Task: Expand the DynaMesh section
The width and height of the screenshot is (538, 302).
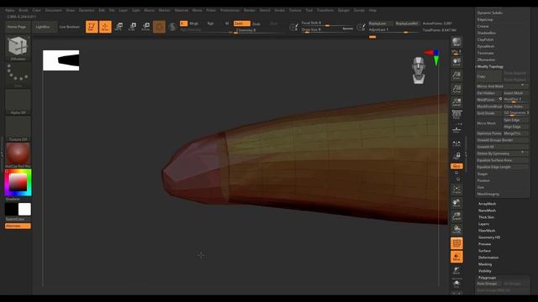Action: click(486, 46)
